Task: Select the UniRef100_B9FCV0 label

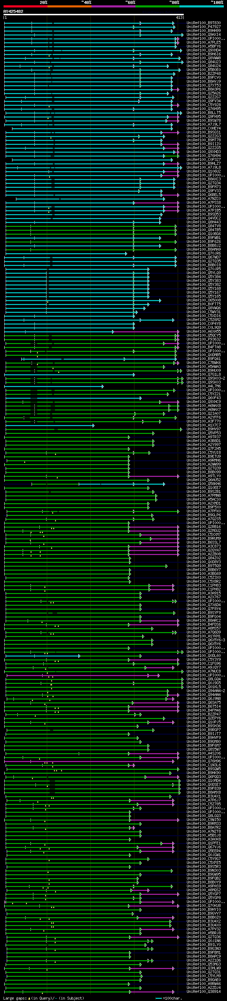Action: (x=204, y=78)
